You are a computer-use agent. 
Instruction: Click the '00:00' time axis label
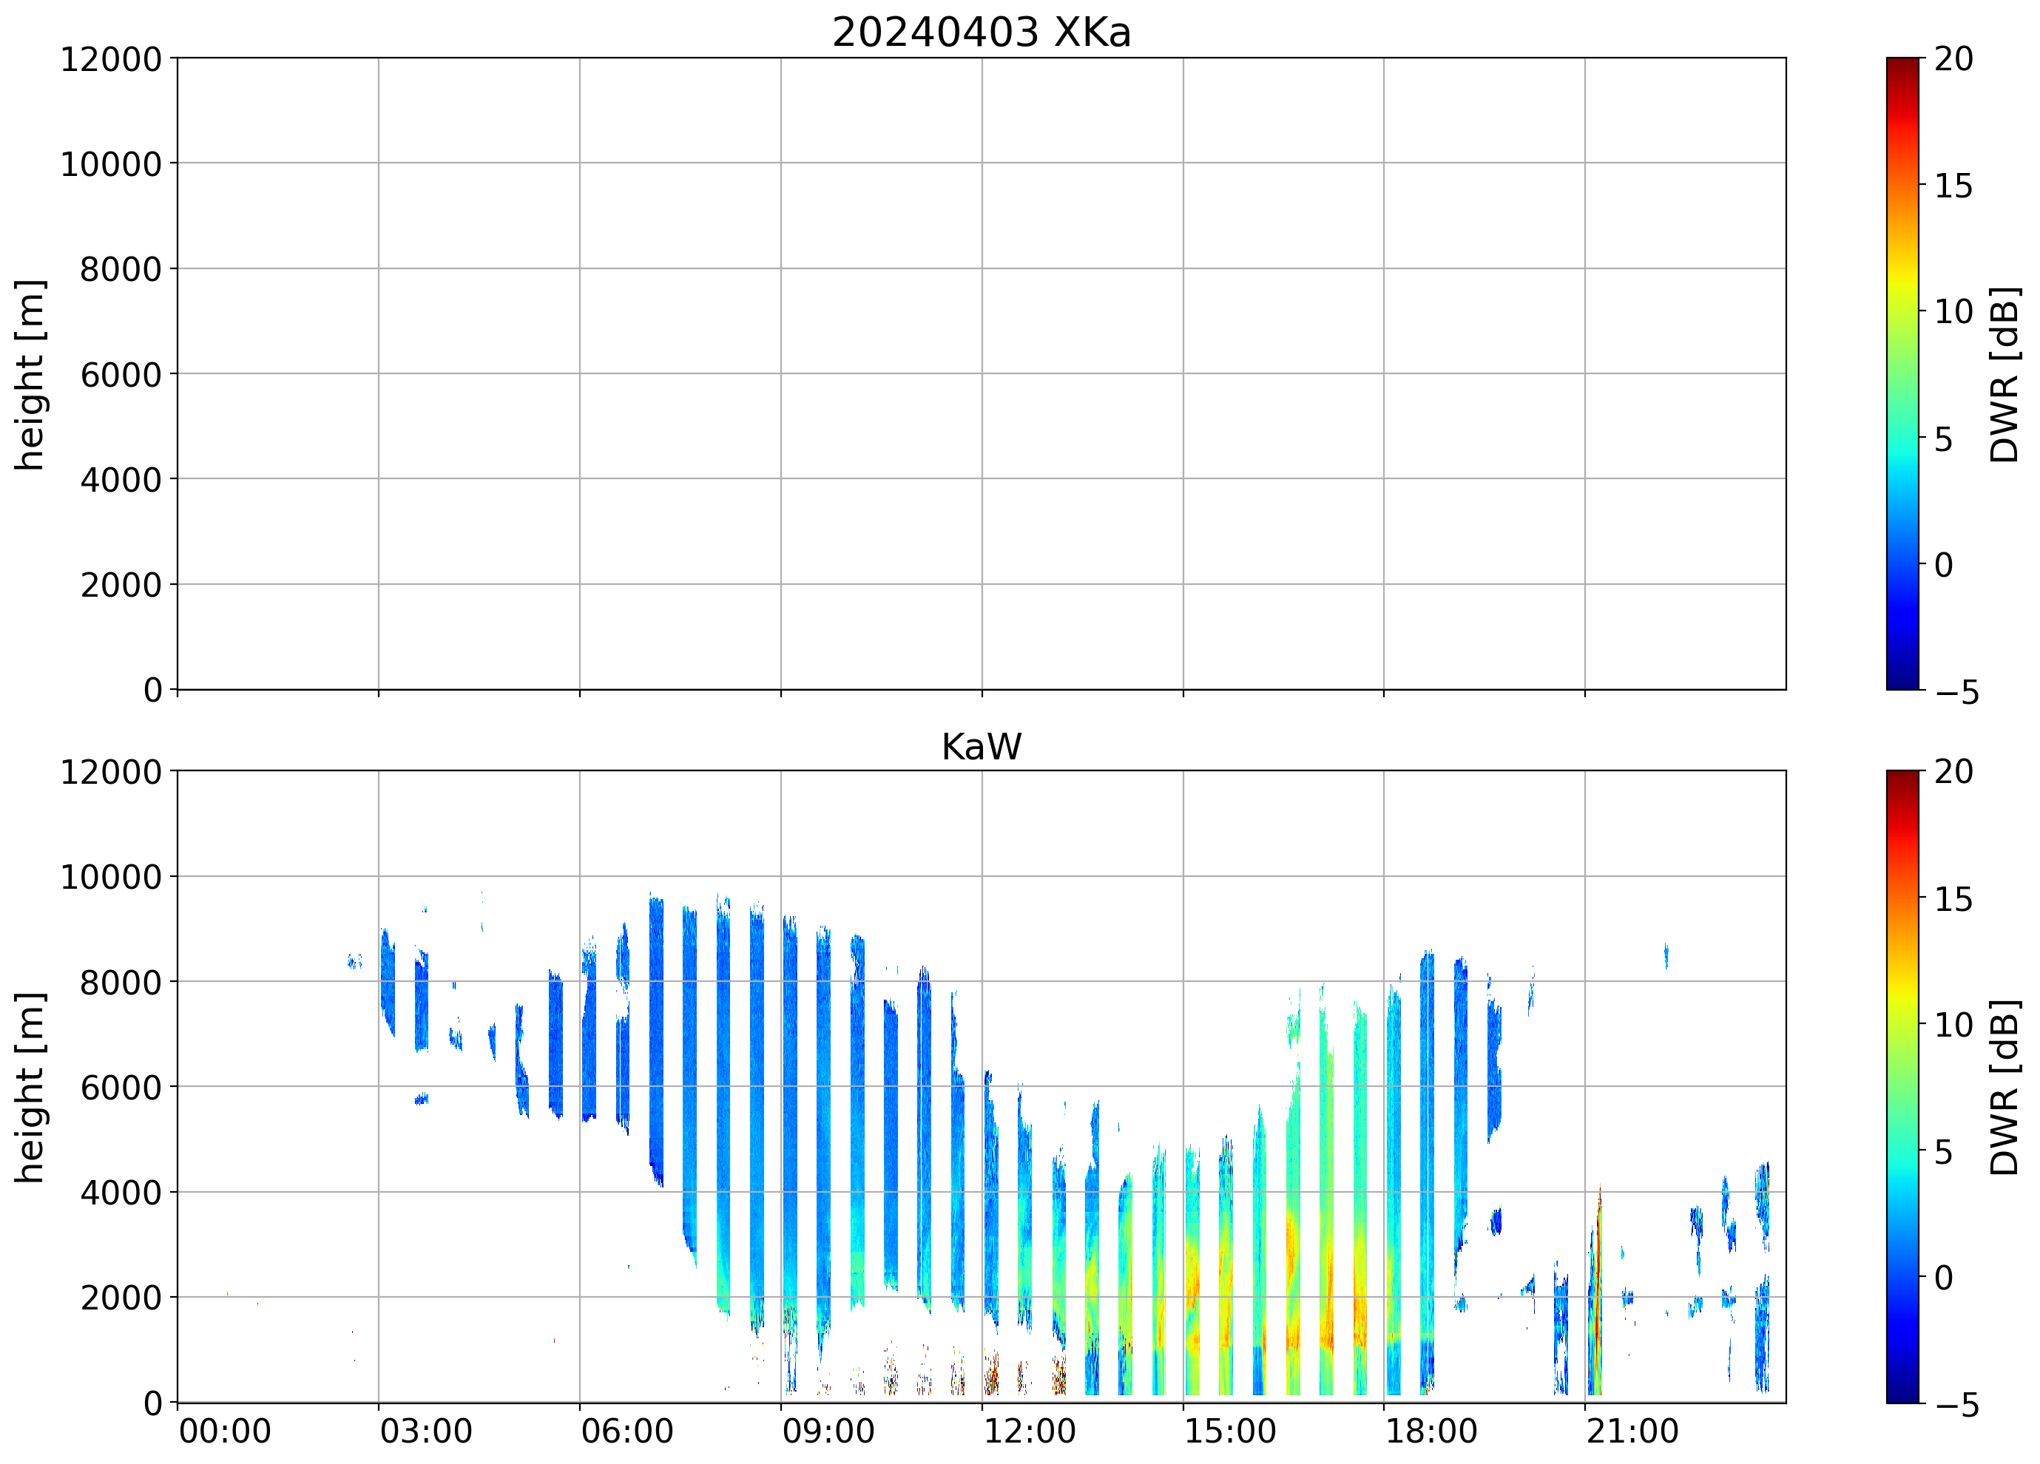225,1431
